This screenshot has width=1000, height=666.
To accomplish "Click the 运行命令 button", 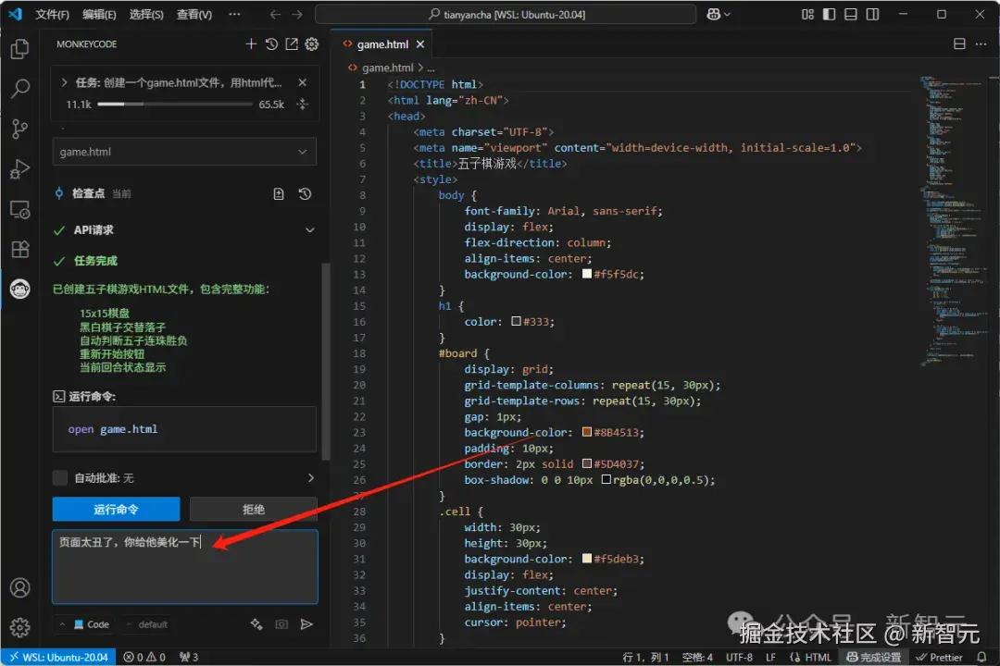I will tap(116, 510).
